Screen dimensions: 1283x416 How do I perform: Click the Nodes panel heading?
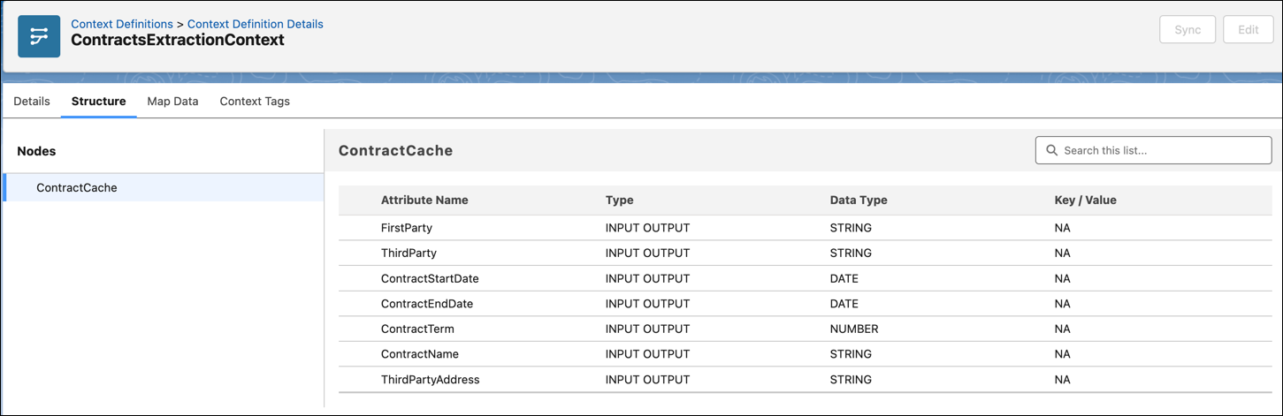pos(36,151)
